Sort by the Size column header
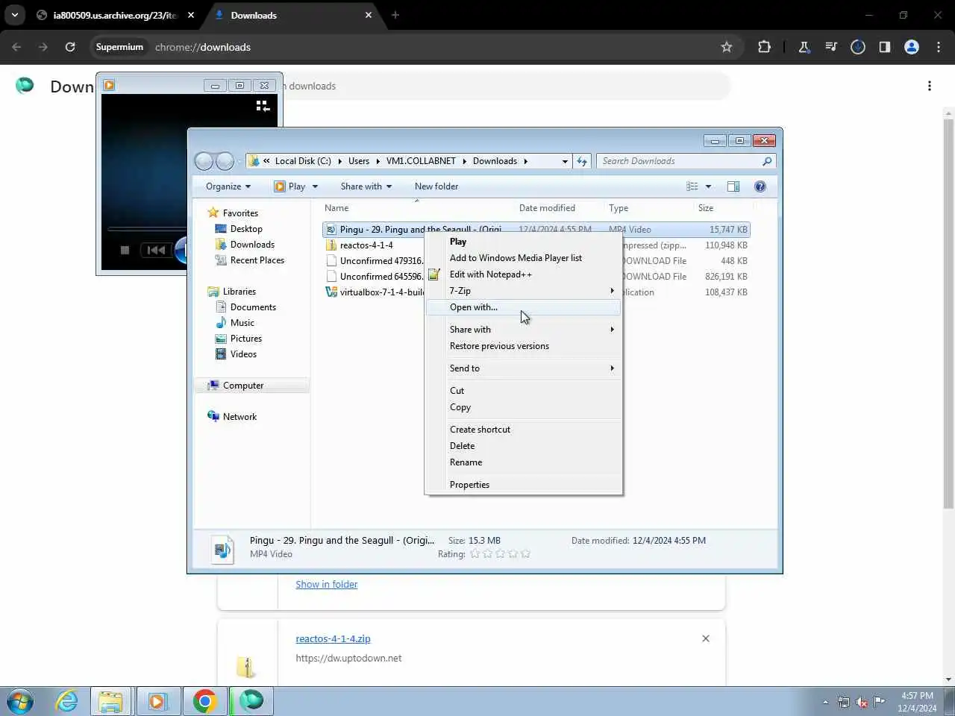The width and height of the screenshot is (955, 716). pyautogui.click(x=706, y=208)
